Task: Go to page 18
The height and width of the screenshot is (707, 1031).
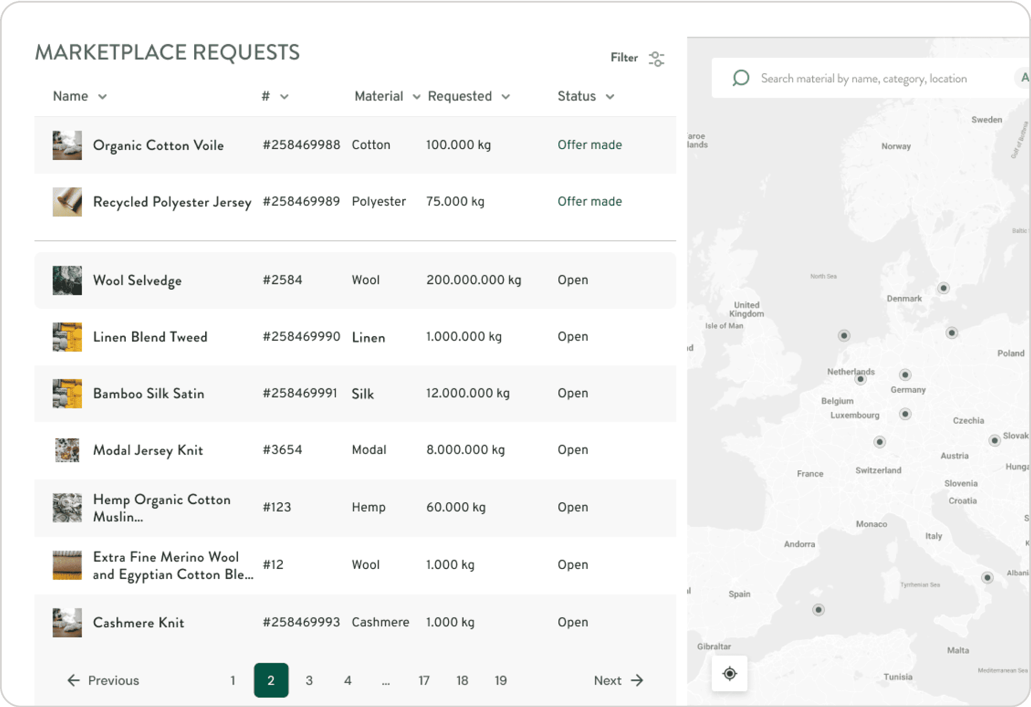Action: pos(462,680)
